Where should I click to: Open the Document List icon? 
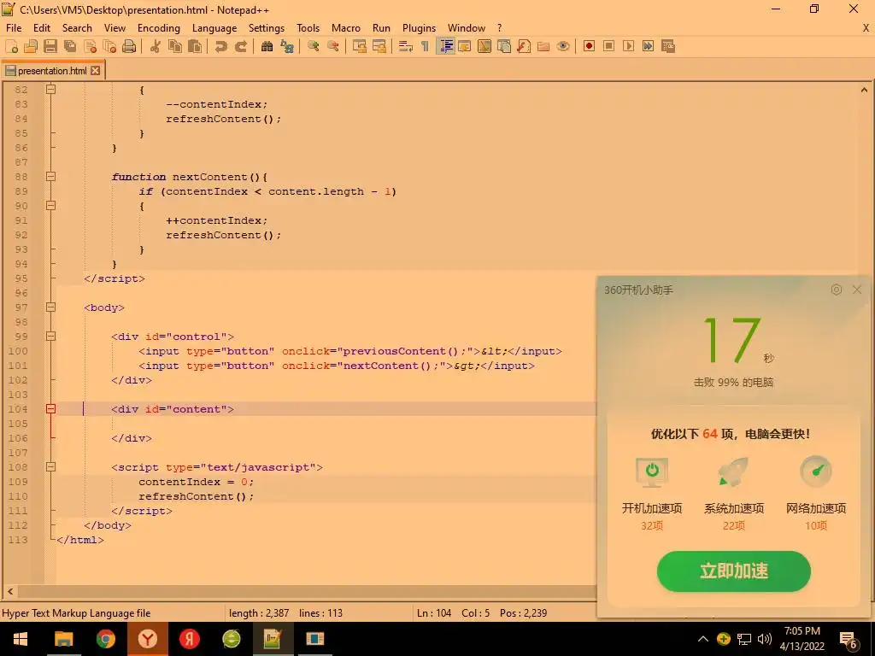pos(504,46)
